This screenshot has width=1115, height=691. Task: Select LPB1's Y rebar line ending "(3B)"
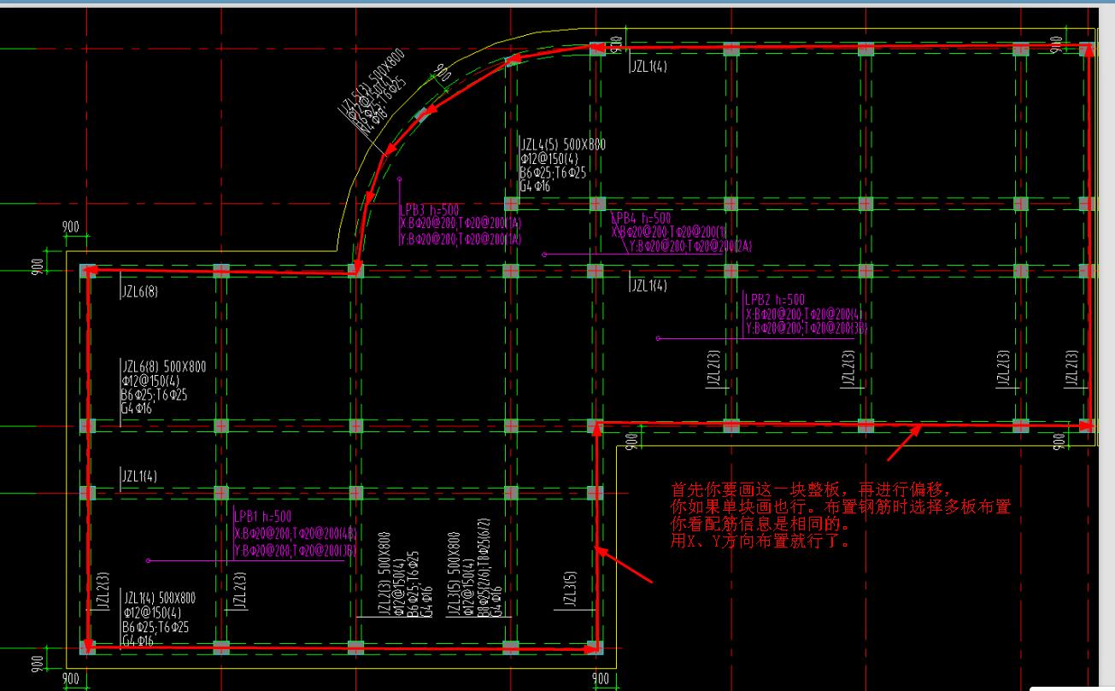click(x=295, y=551)
